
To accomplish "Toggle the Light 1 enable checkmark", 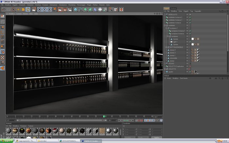I will click(x=190, y=42).
